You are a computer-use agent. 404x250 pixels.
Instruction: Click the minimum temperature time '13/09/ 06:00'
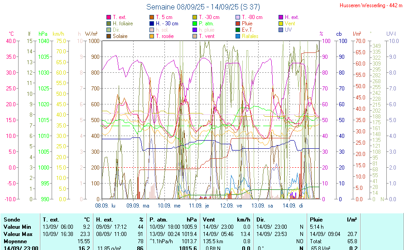coord(58,227)
